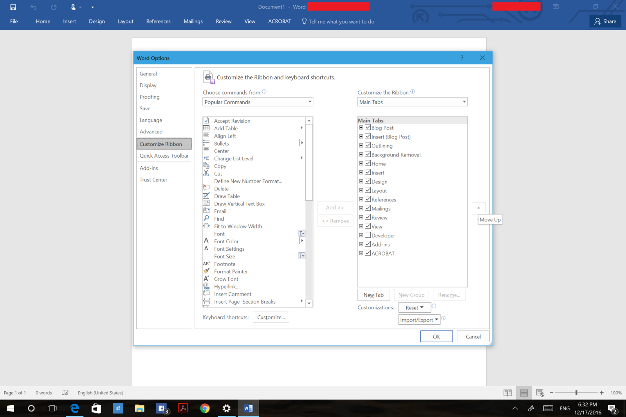Click the Redo icon in title bar
This screenshot has width=626, height=417.
54,7
